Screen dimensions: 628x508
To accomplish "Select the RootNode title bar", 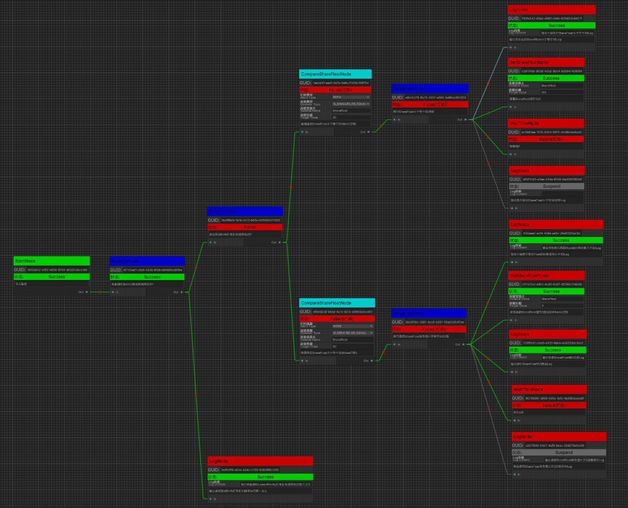I will (51, 261).
